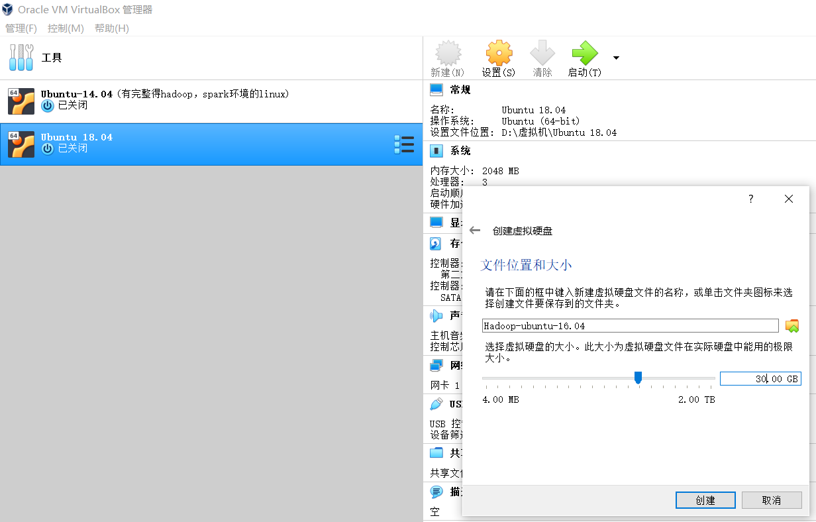Open the Start button dropdown arrow
816x522 pixels.
(615, 58)
